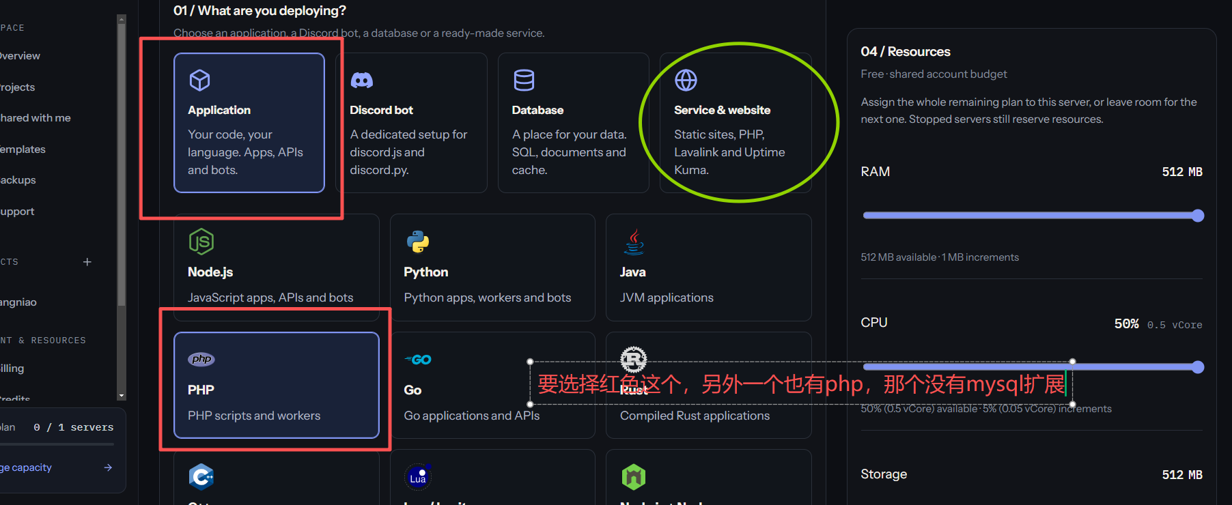Viewport: 1232px width, 505px height.
Task: Click the Python snake logo
Action: [417, 242]
